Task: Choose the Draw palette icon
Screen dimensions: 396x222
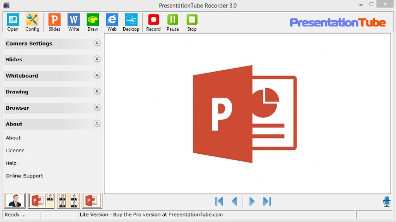Action: pyautogui.click(x=93, y=22)
